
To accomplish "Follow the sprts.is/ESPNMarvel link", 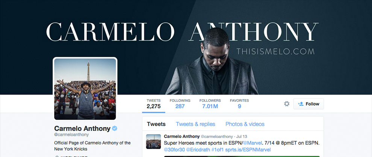I will [248, 150].
